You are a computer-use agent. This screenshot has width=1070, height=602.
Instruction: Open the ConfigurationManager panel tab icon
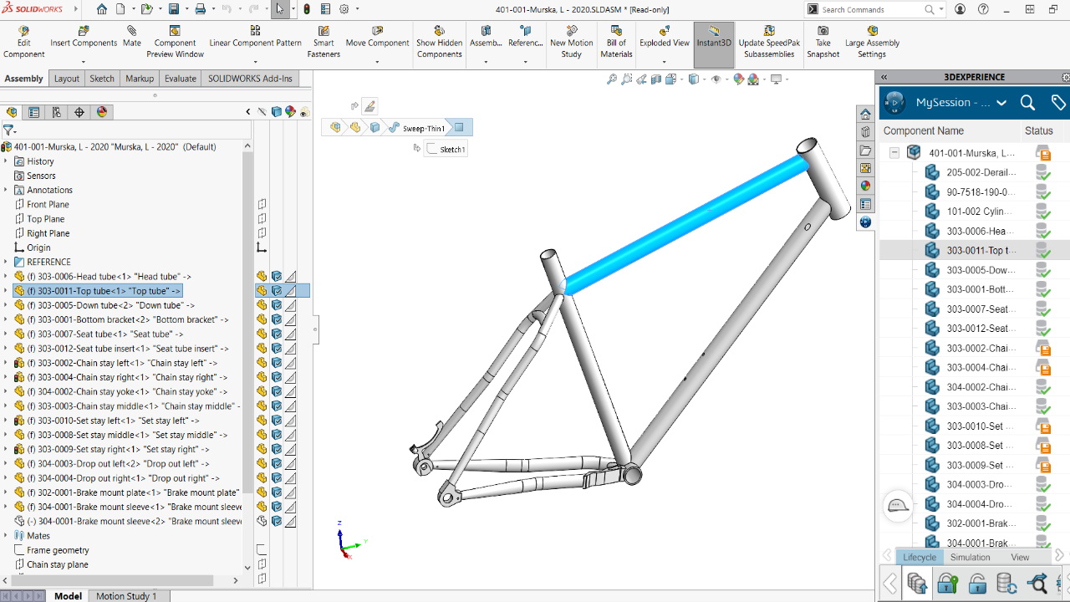(57, 112)
